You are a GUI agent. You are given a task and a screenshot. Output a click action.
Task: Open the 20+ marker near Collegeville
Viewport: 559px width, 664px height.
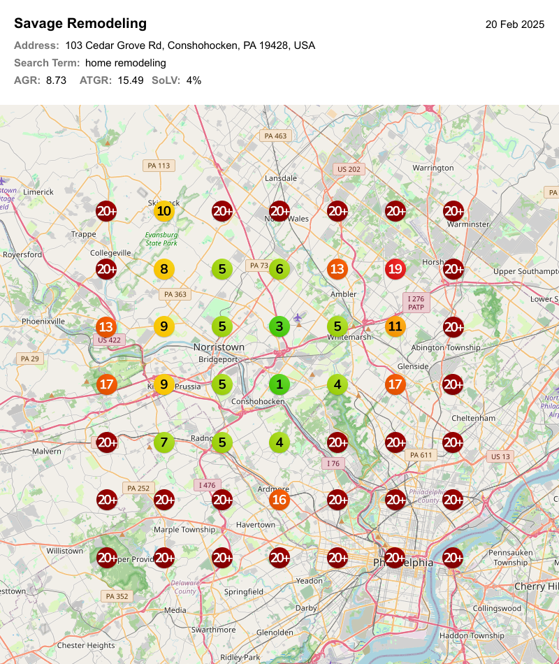pos(106,269)
